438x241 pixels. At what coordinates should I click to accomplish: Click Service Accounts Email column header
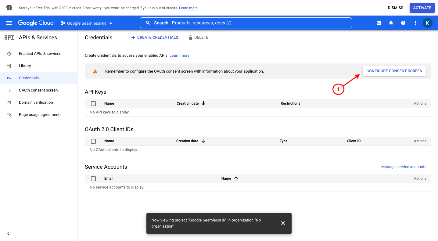(109, 178)
